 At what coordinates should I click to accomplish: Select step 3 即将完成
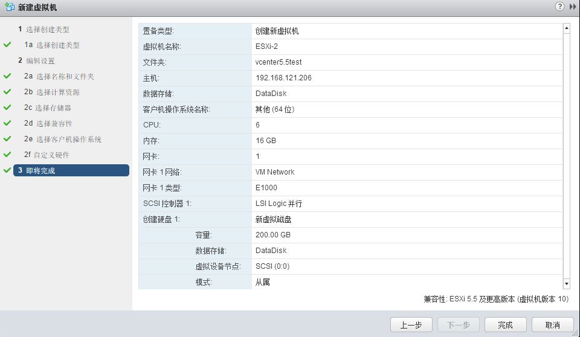tap(71, 170)
